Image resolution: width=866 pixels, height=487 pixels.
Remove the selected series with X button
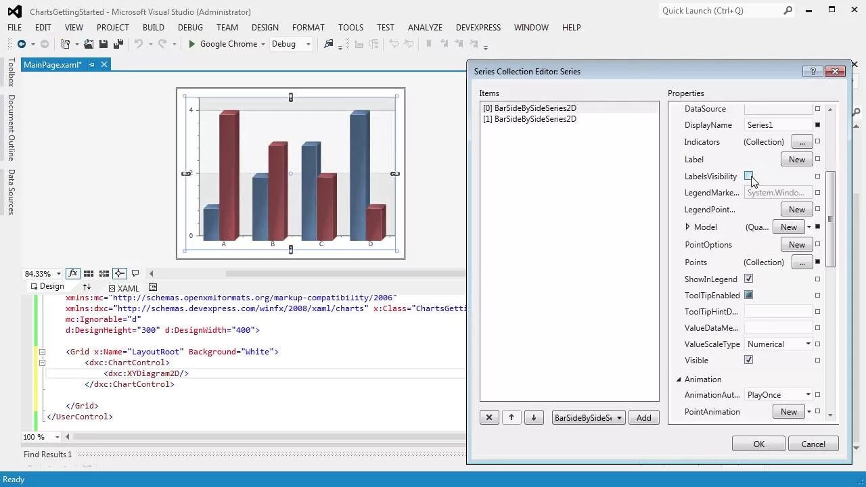click(x=489, y=417)
